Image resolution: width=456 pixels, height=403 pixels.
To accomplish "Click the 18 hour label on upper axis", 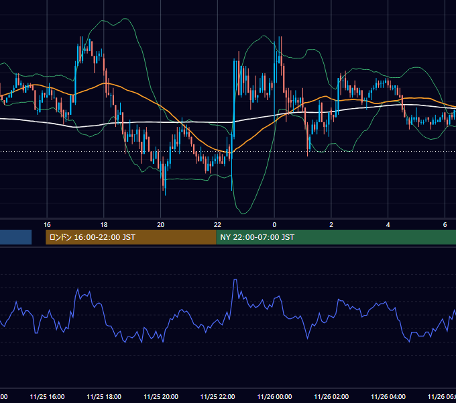I will (x=104, y=224).
